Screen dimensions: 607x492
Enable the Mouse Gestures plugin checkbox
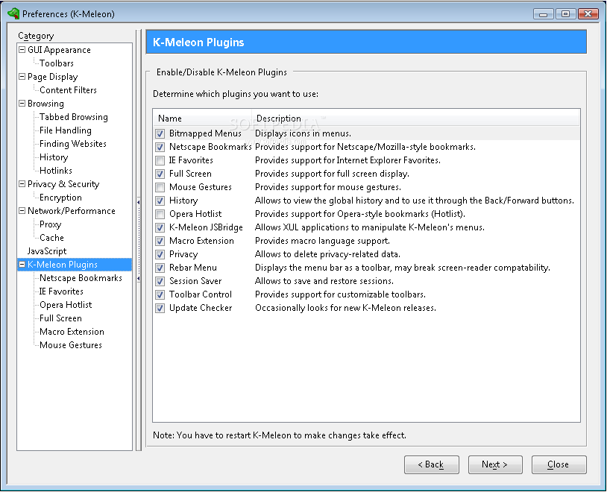point(160,187)
